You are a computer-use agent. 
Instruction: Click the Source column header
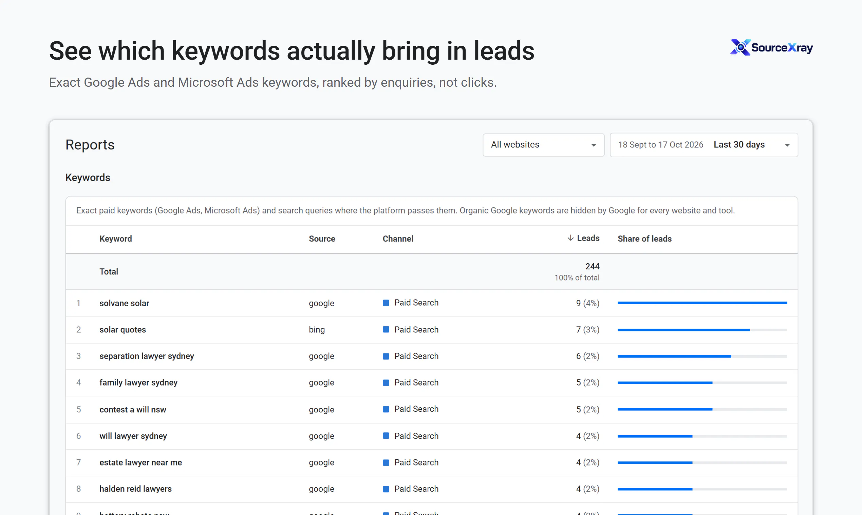pyautogui.click(x=322, y=239)
